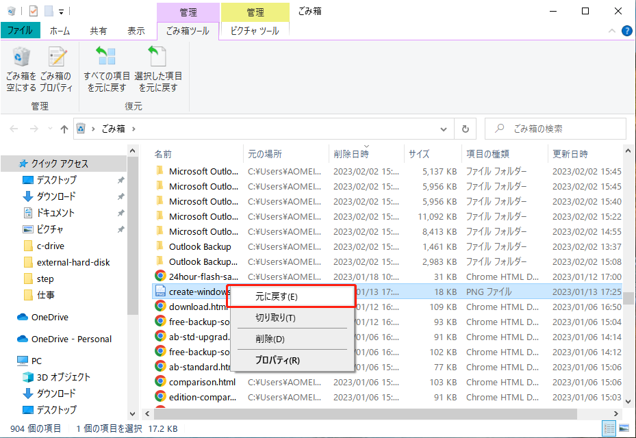Viewport: 636px width, 438px height.
Task: Choose 元に戻す(E) in context menu
Action: click(x=291, y=296)
